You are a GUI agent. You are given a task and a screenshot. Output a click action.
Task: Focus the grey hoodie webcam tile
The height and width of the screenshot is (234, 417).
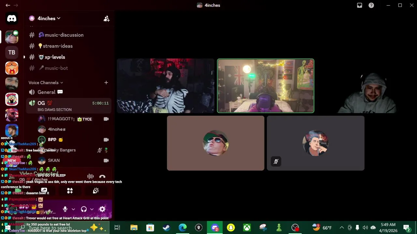(x=366, y=86)
